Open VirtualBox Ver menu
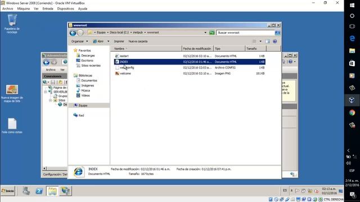The width and height of the screenshot is (360, 202). pyautogui.click(x=36, y=9)
